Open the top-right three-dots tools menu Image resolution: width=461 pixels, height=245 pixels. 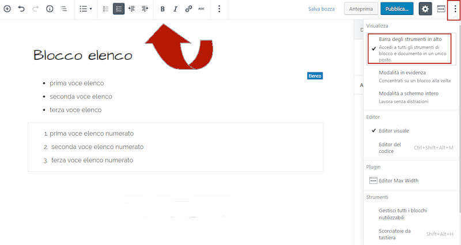point(455,9)
